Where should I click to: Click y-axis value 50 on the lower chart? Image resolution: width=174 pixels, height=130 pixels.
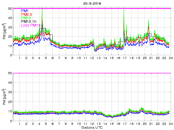(x=10, y=73)
